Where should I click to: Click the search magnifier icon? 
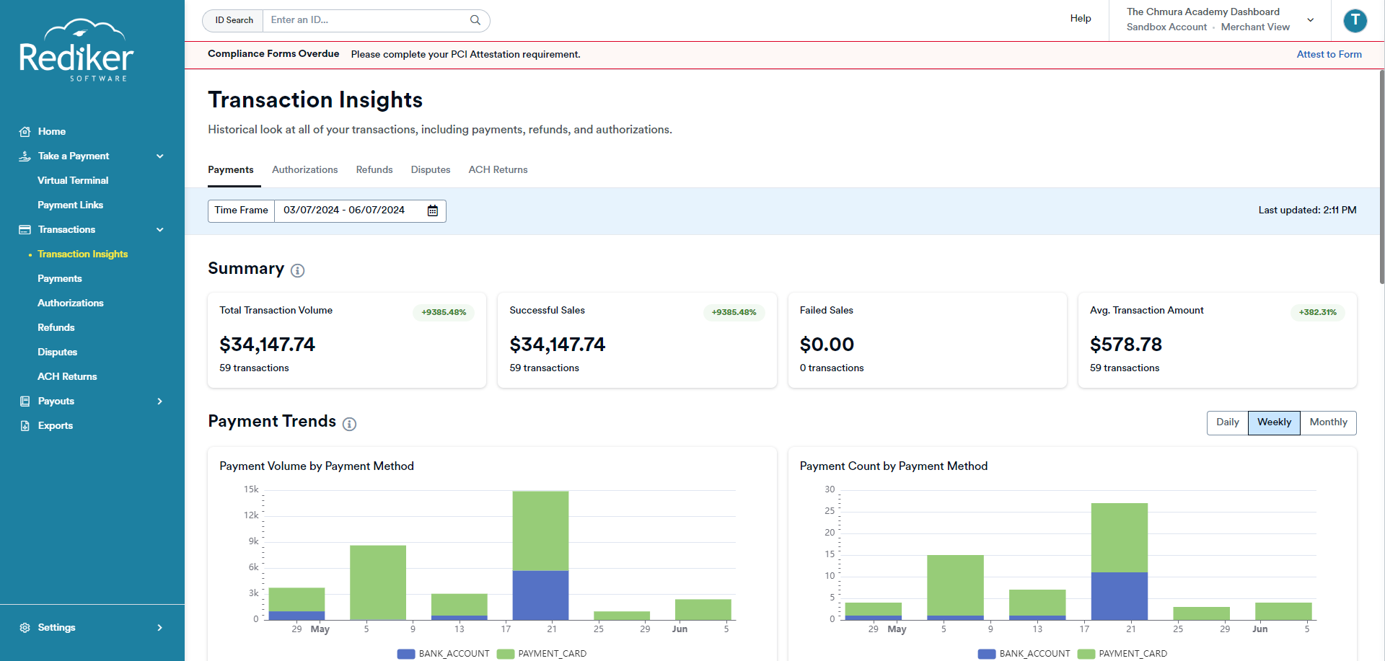point(475,20)
